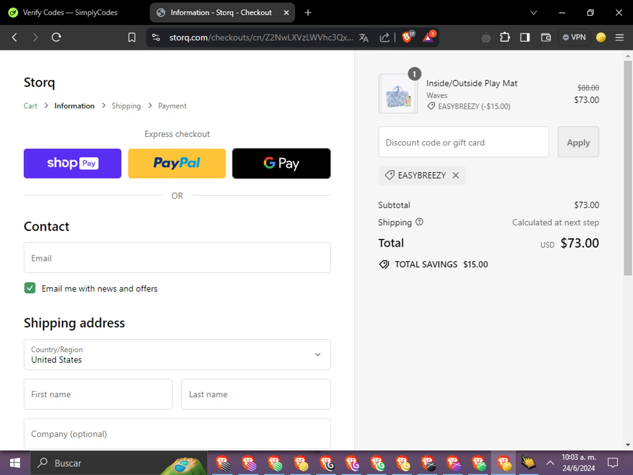Check out with Shop Pay

point(73,163)
